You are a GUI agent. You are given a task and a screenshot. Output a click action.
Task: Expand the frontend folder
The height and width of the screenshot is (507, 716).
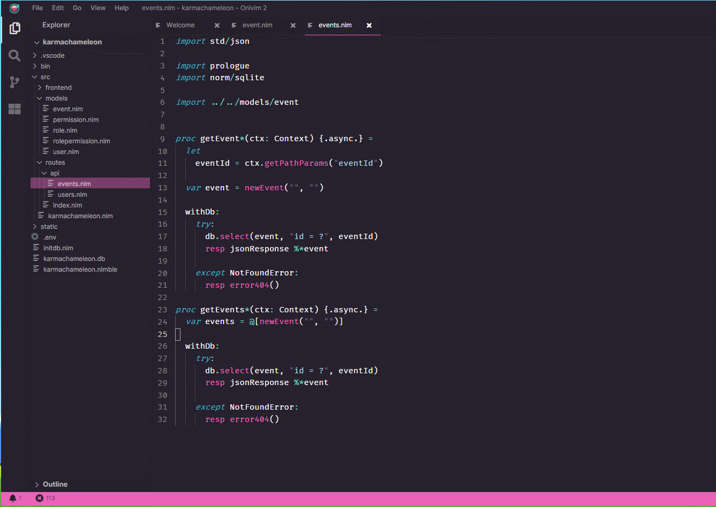[x=40, y=88]
